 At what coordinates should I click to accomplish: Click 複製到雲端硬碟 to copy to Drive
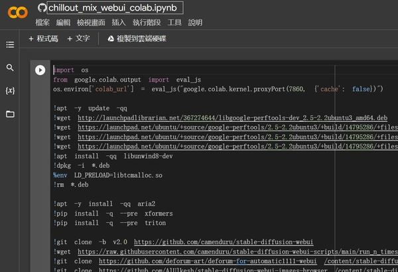click(137, 38)
